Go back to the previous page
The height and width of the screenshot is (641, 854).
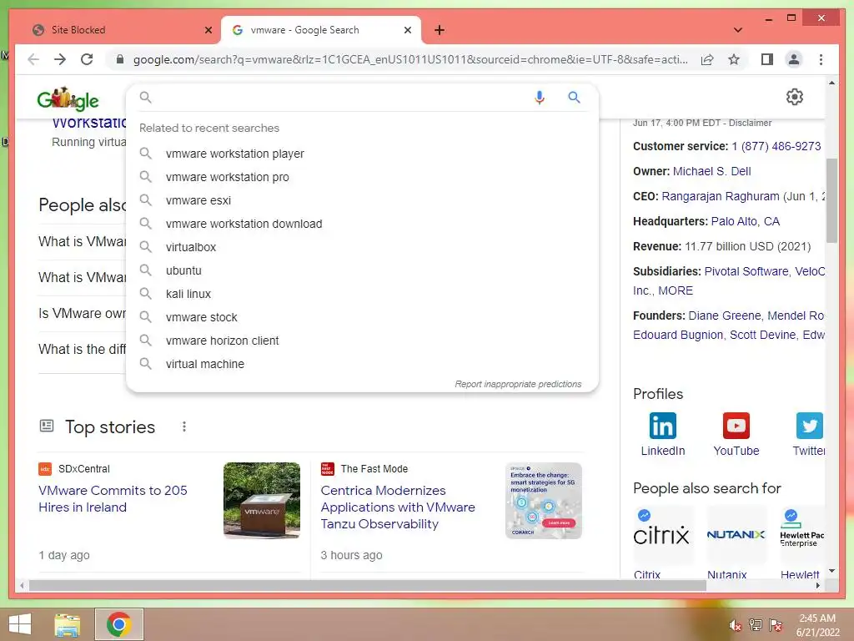coord(33,59)
